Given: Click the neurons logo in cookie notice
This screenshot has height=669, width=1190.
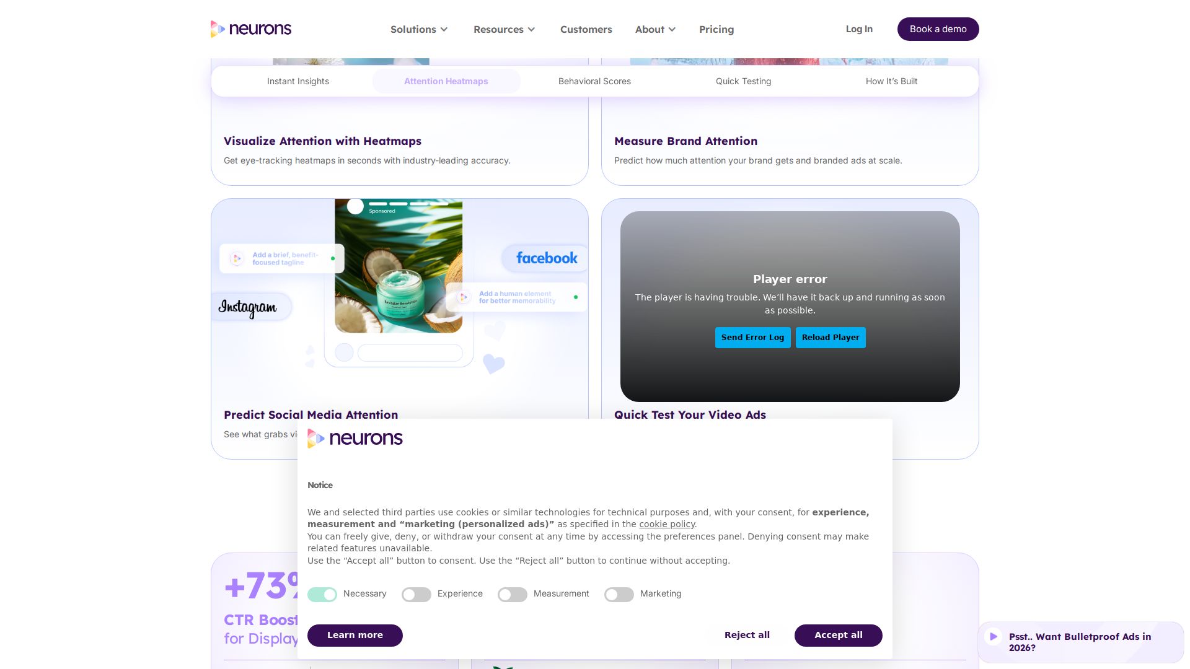Looking at the screenshot, I should coord(355,439).
